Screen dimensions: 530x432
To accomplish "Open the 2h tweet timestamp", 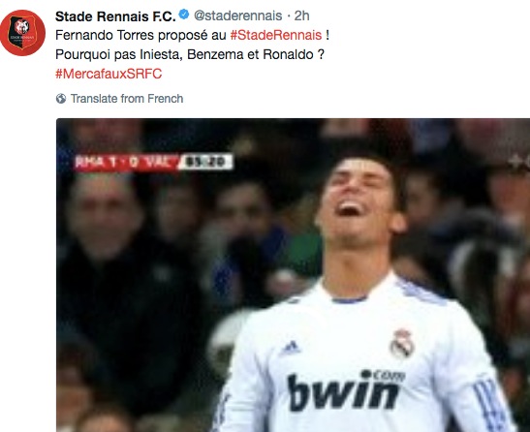I will point(301,15).
